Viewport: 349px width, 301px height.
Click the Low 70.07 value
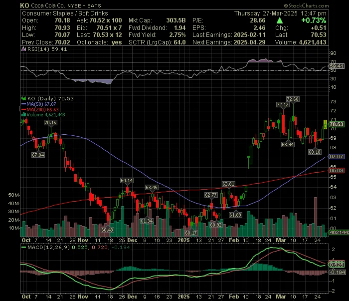click(x=62, y=35)
